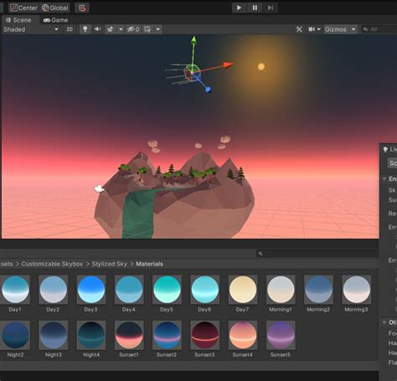Select the Scene tab
Image resolution: width=397 pixels, height=381 pixels.
(x=18, y=20)
